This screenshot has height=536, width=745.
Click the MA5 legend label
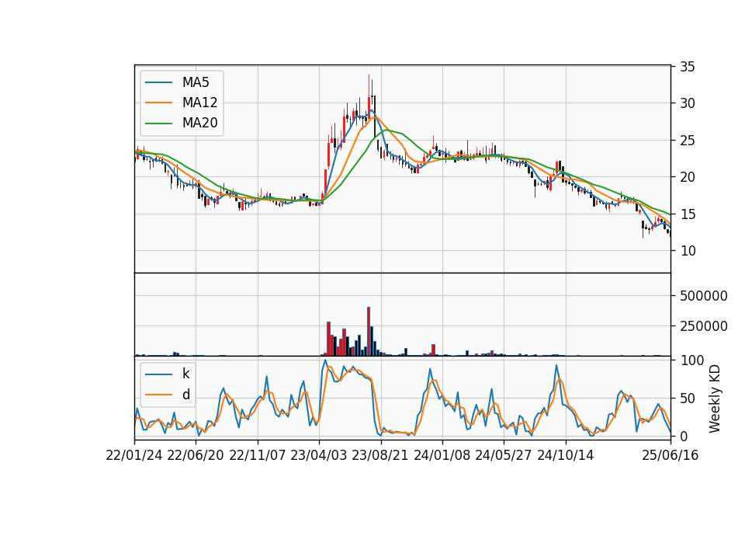[x=196, y=82]
